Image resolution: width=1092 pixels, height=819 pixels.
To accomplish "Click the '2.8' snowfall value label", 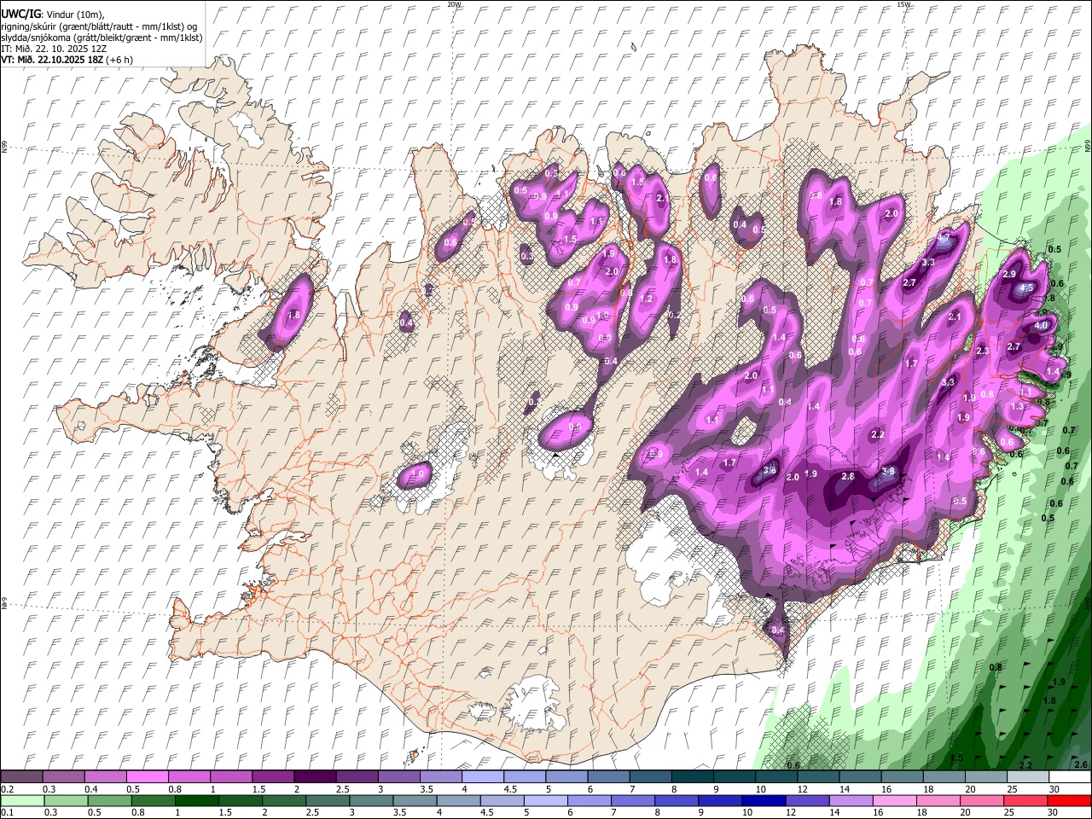I will [848, 476].
